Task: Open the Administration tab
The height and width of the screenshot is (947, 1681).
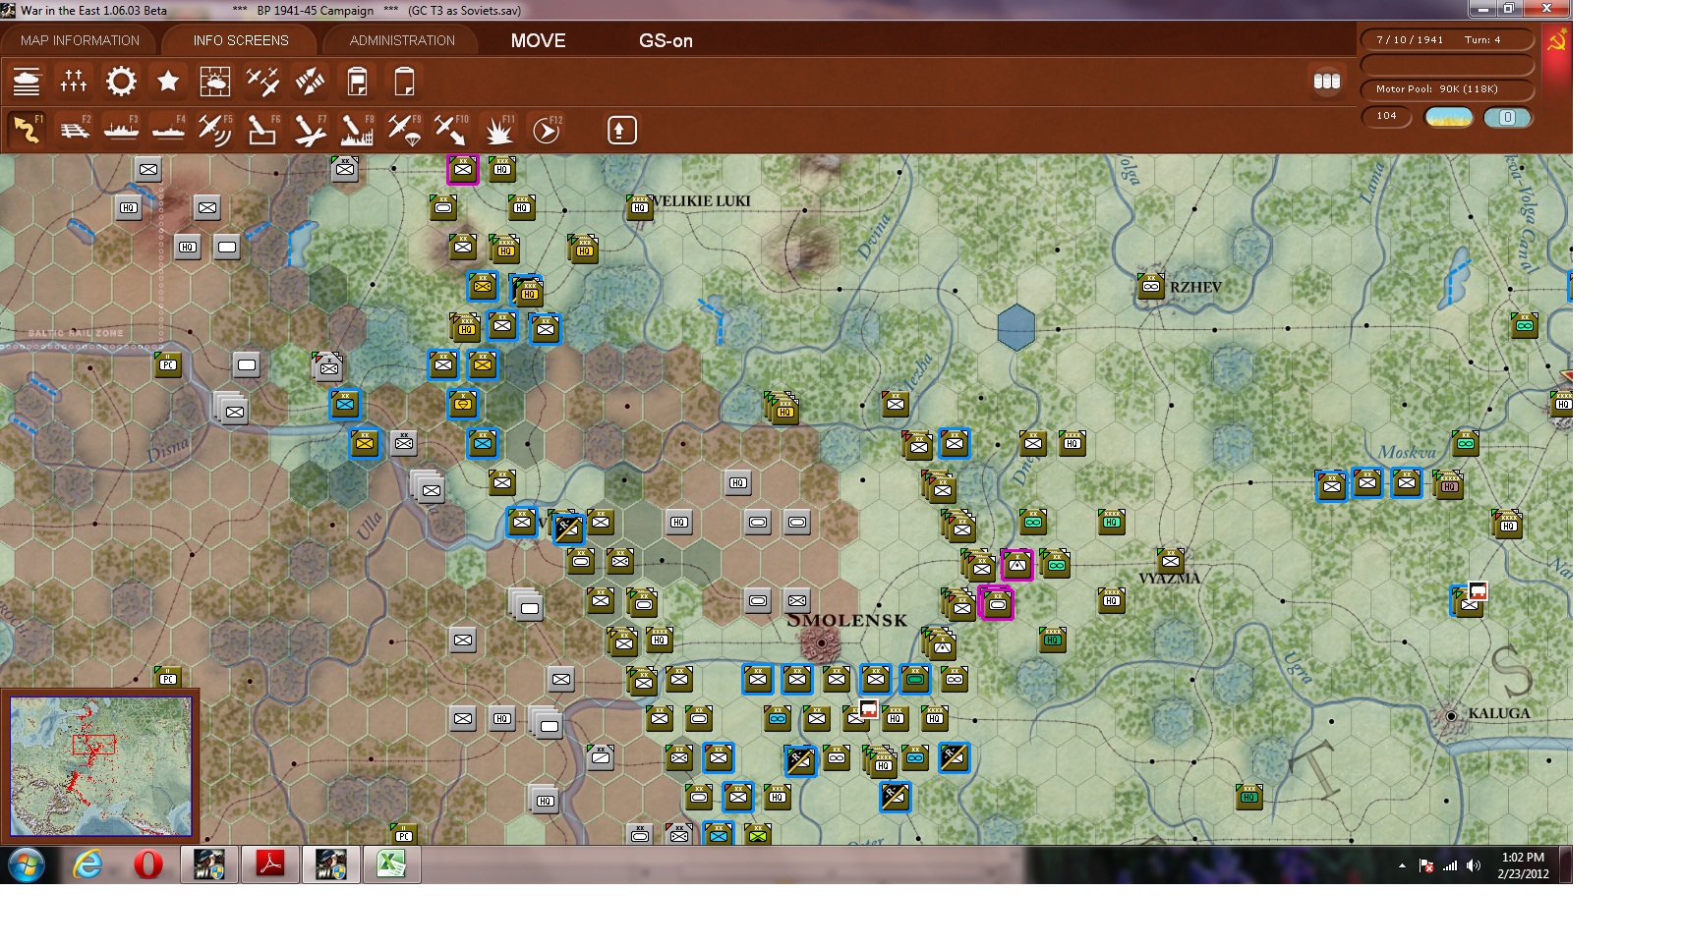Action: pyautogui.click(x=402, y=40)
